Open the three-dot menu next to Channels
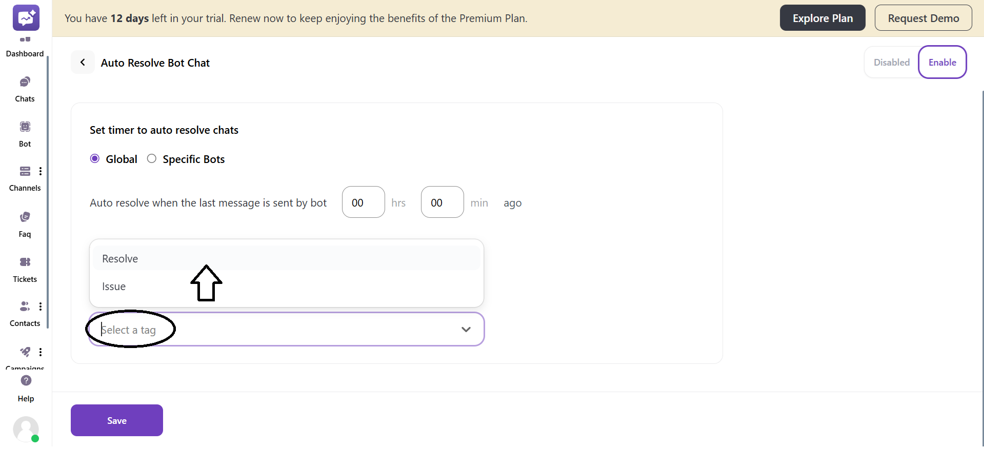This screenshot has height=449, width=984. click(x=41, y=171)
